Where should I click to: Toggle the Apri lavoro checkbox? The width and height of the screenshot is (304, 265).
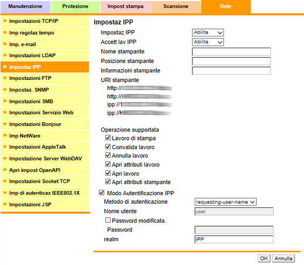108,173
